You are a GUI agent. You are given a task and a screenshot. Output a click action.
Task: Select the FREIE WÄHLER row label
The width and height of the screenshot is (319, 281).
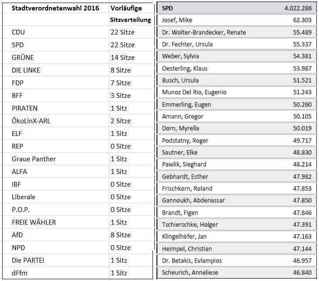coord(56,222)
